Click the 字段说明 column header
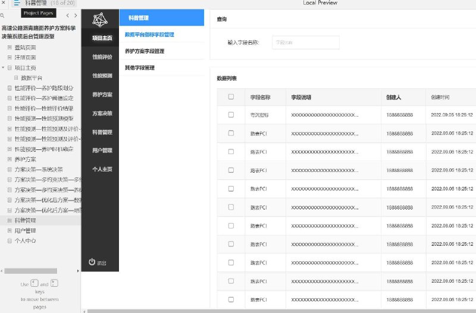 click(301, 97)
